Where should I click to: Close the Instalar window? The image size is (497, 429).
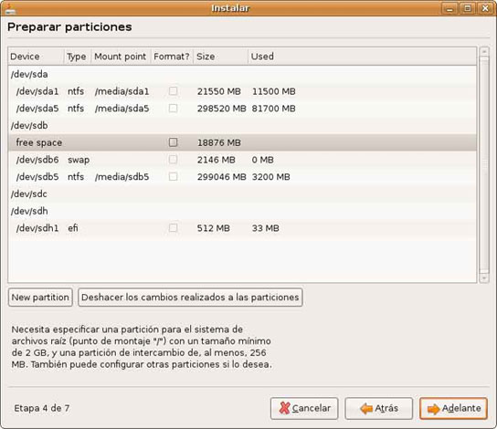[x=485, y=8]
